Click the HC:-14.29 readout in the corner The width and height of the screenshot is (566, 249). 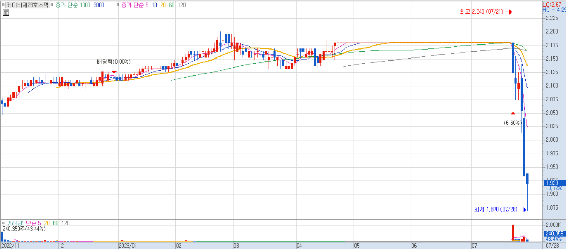tap(554, 10)
